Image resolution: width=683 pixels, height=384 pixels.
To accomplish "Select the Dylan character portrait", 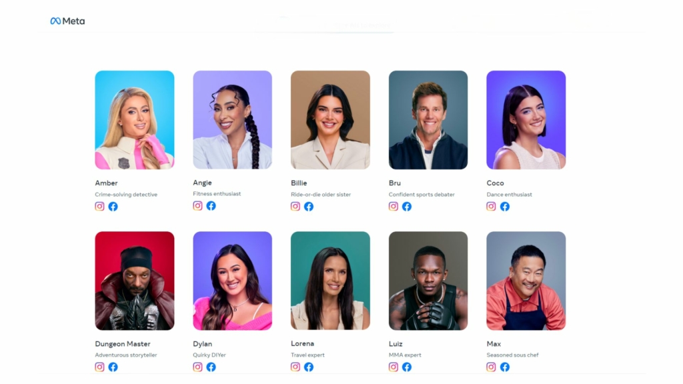I will pyautogui.click(x=233, y=281).
